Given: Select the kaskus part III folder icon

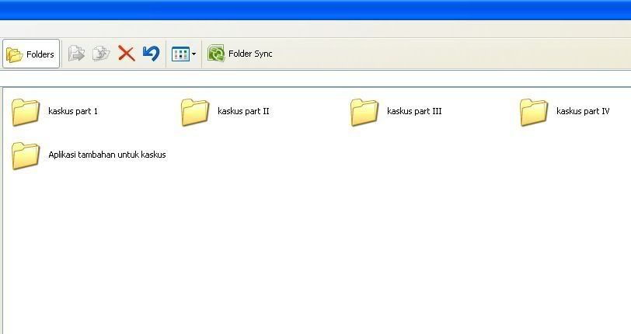Looking at the screenshot, I should [x=364, y=113].
